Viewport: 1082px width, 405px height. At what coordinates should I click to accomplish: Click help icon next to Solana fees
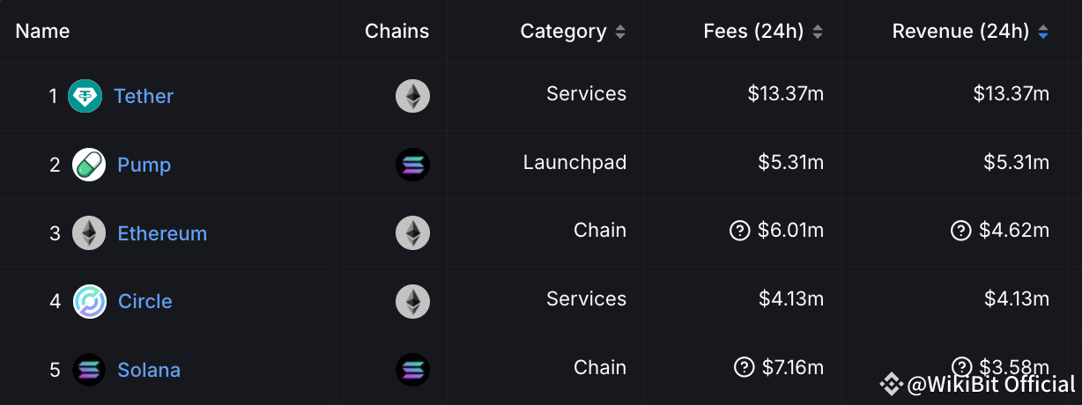[744, 367]
